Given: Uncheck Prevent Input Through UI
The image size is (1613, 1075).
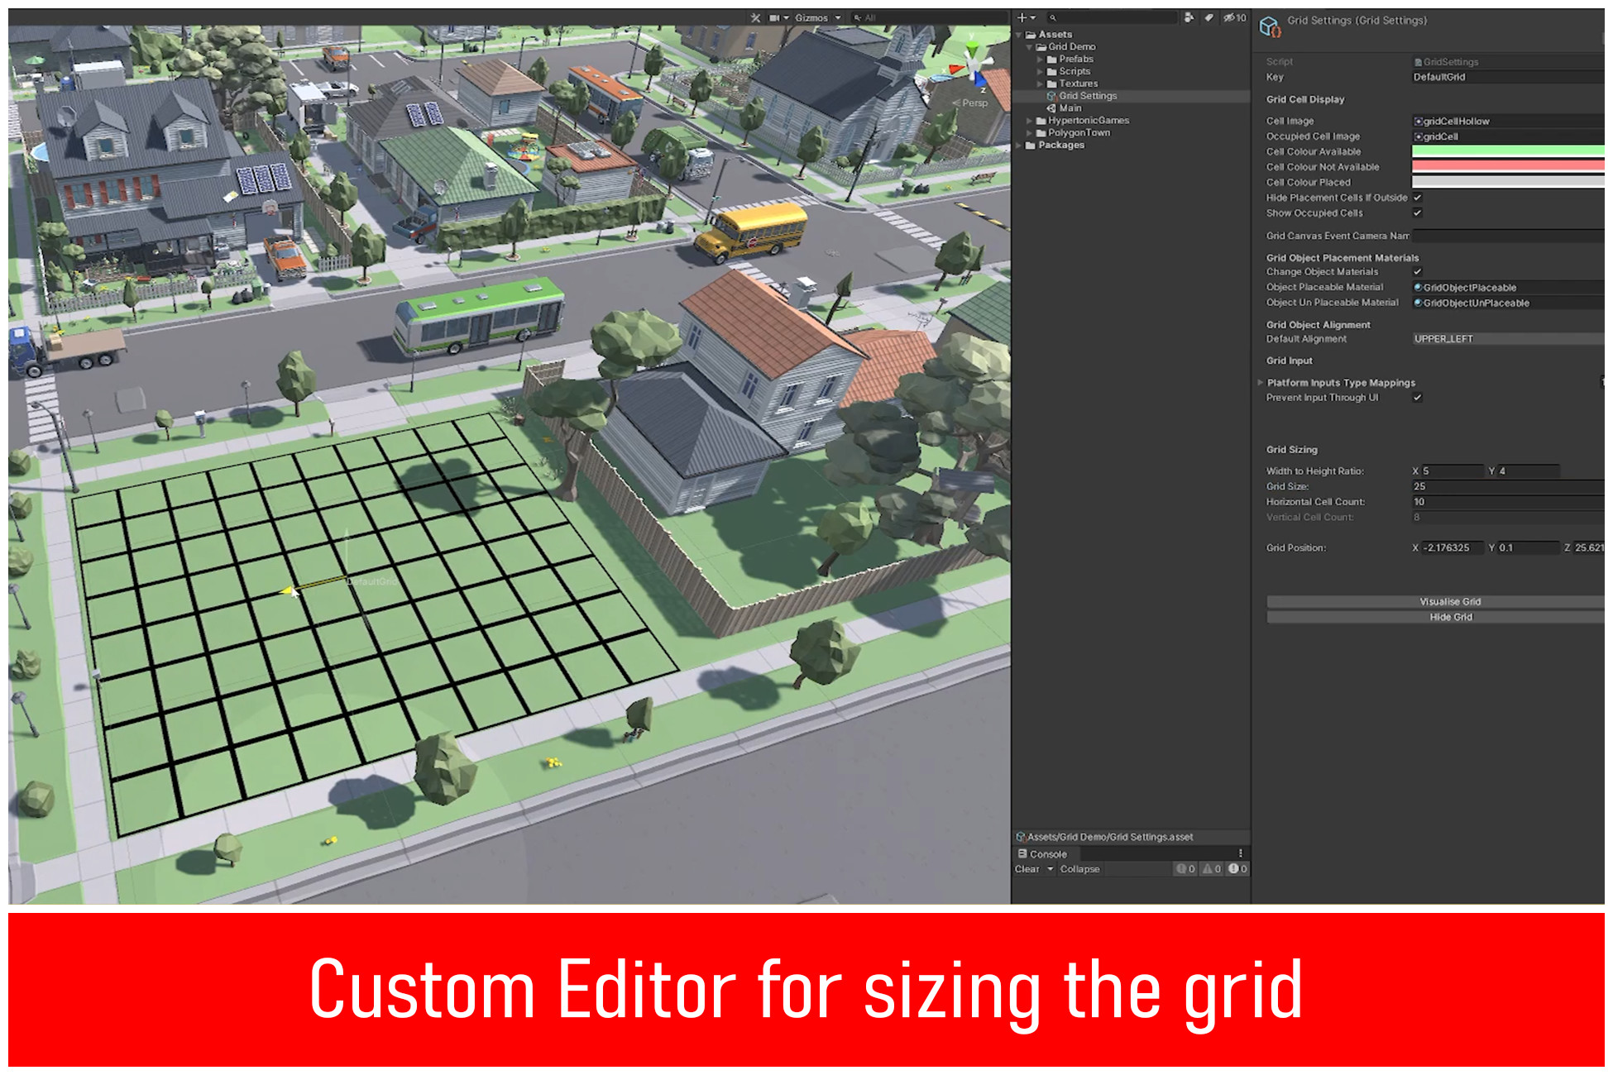Looking at the screenshot, I should (1418, 398).
